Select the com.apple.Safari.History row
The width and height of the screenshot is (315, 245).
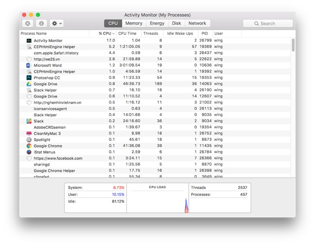click(x=155, y=53)
